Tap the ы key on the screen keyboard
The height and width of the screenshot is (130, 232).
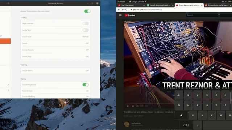tap(188, 105)
